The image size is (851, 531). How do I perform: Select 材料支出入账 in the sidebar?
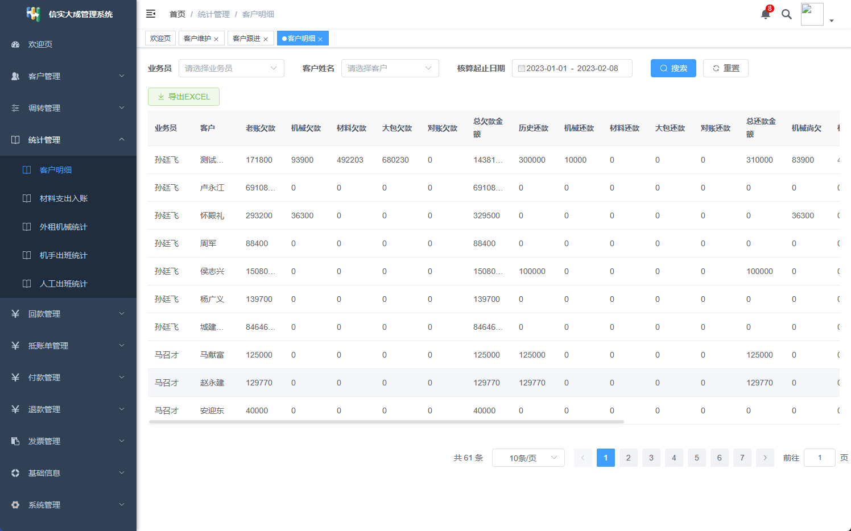click(x=64, y=198)
